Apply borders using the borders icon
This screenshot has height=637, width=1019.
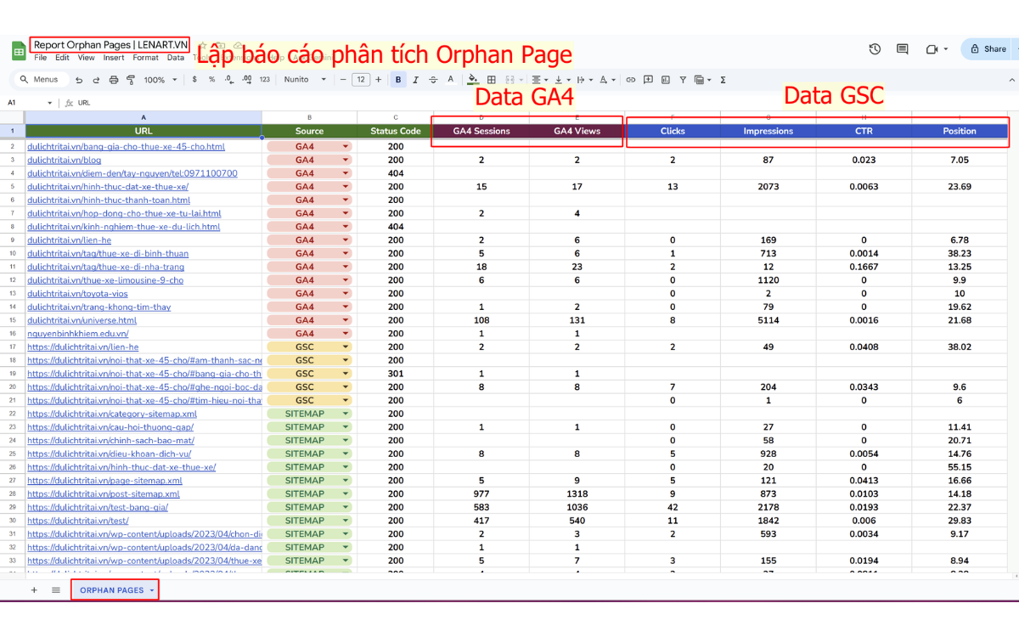(x=492, y=79)
